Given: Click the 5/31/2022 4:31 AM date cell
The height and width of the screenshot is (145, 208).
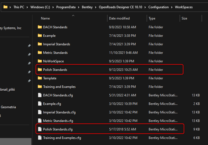Looking at the screenshot, I should pyautogui.click(x=123, y=95).
